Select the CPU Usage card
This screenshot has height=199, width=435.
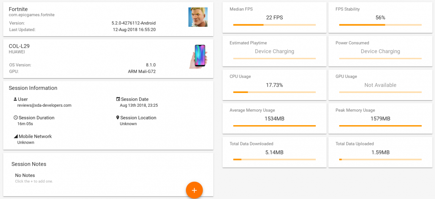(274, 85)
